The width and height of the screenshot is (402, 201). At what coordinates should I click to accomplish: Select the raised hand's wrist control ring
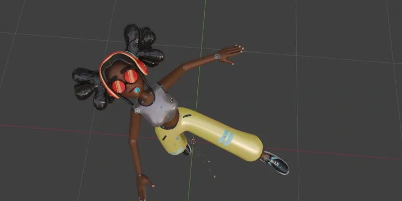217,56
